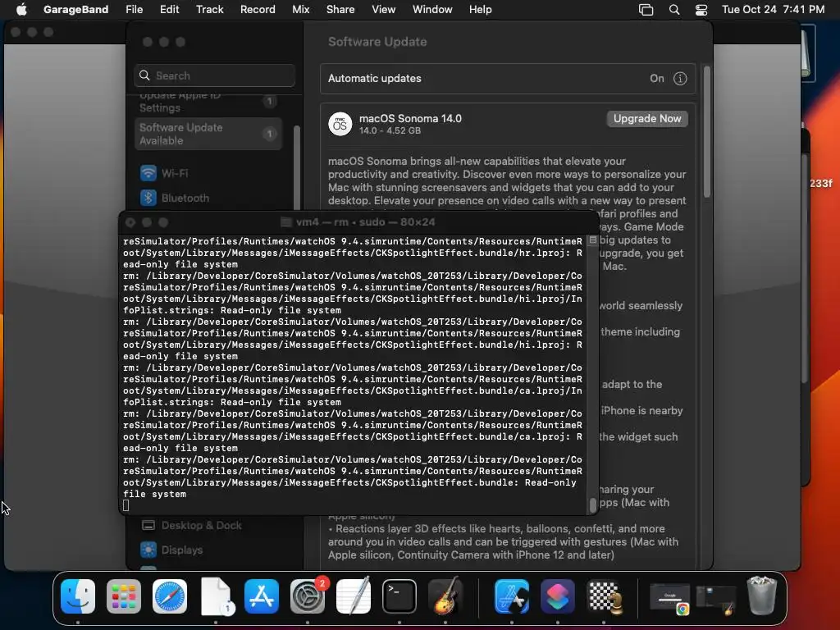840x630 pixels.
Task: Click the macOS Sonoma OS icon
Action: pyautogui.click(x=340, y=125)
